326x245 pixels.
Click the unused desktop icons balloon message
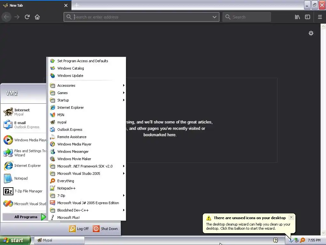[x=248, y=226]
